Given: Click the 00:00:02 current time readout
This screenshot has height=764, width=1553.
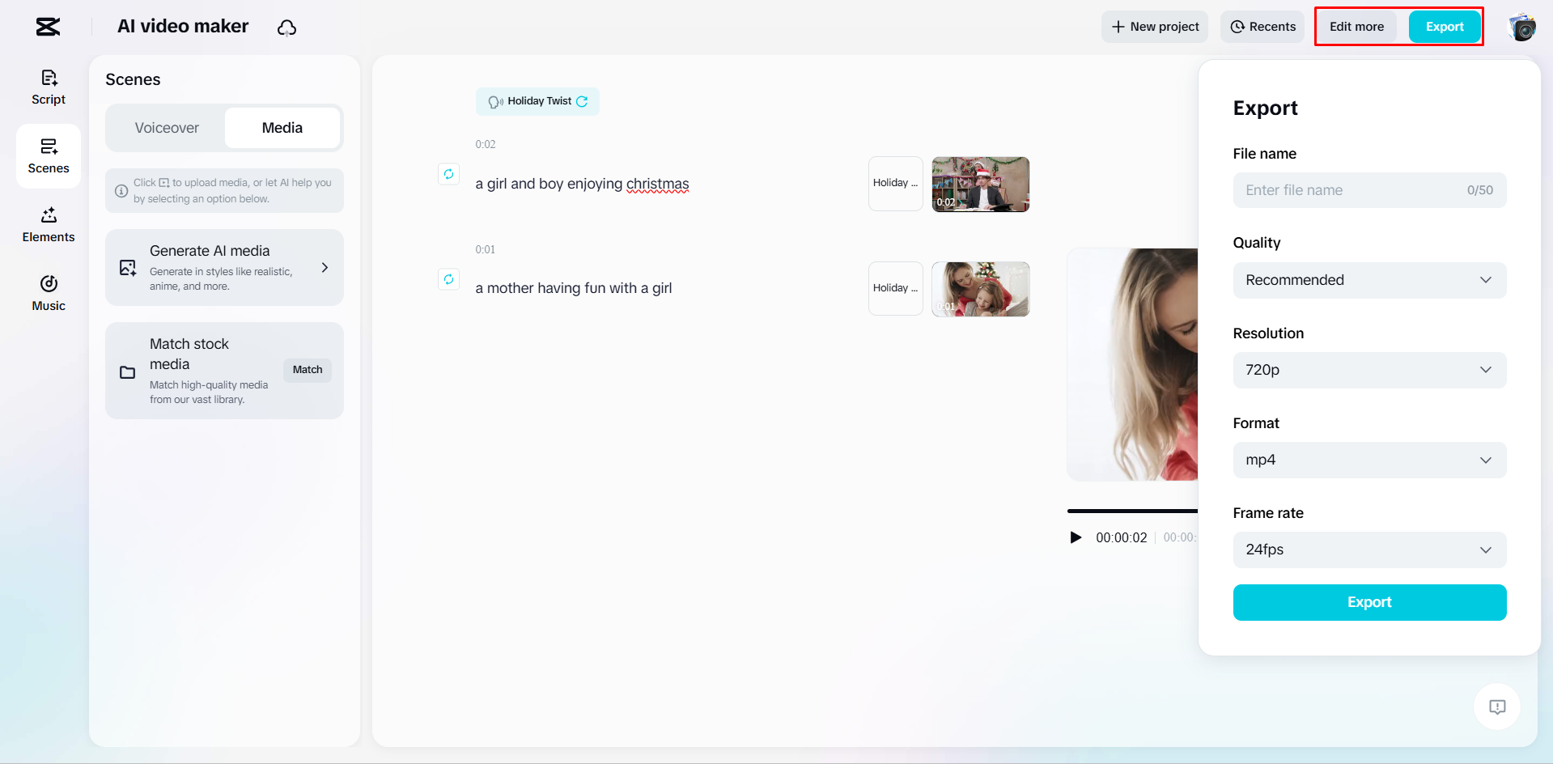Looking at the screenshot, I should pos(1121,537).
